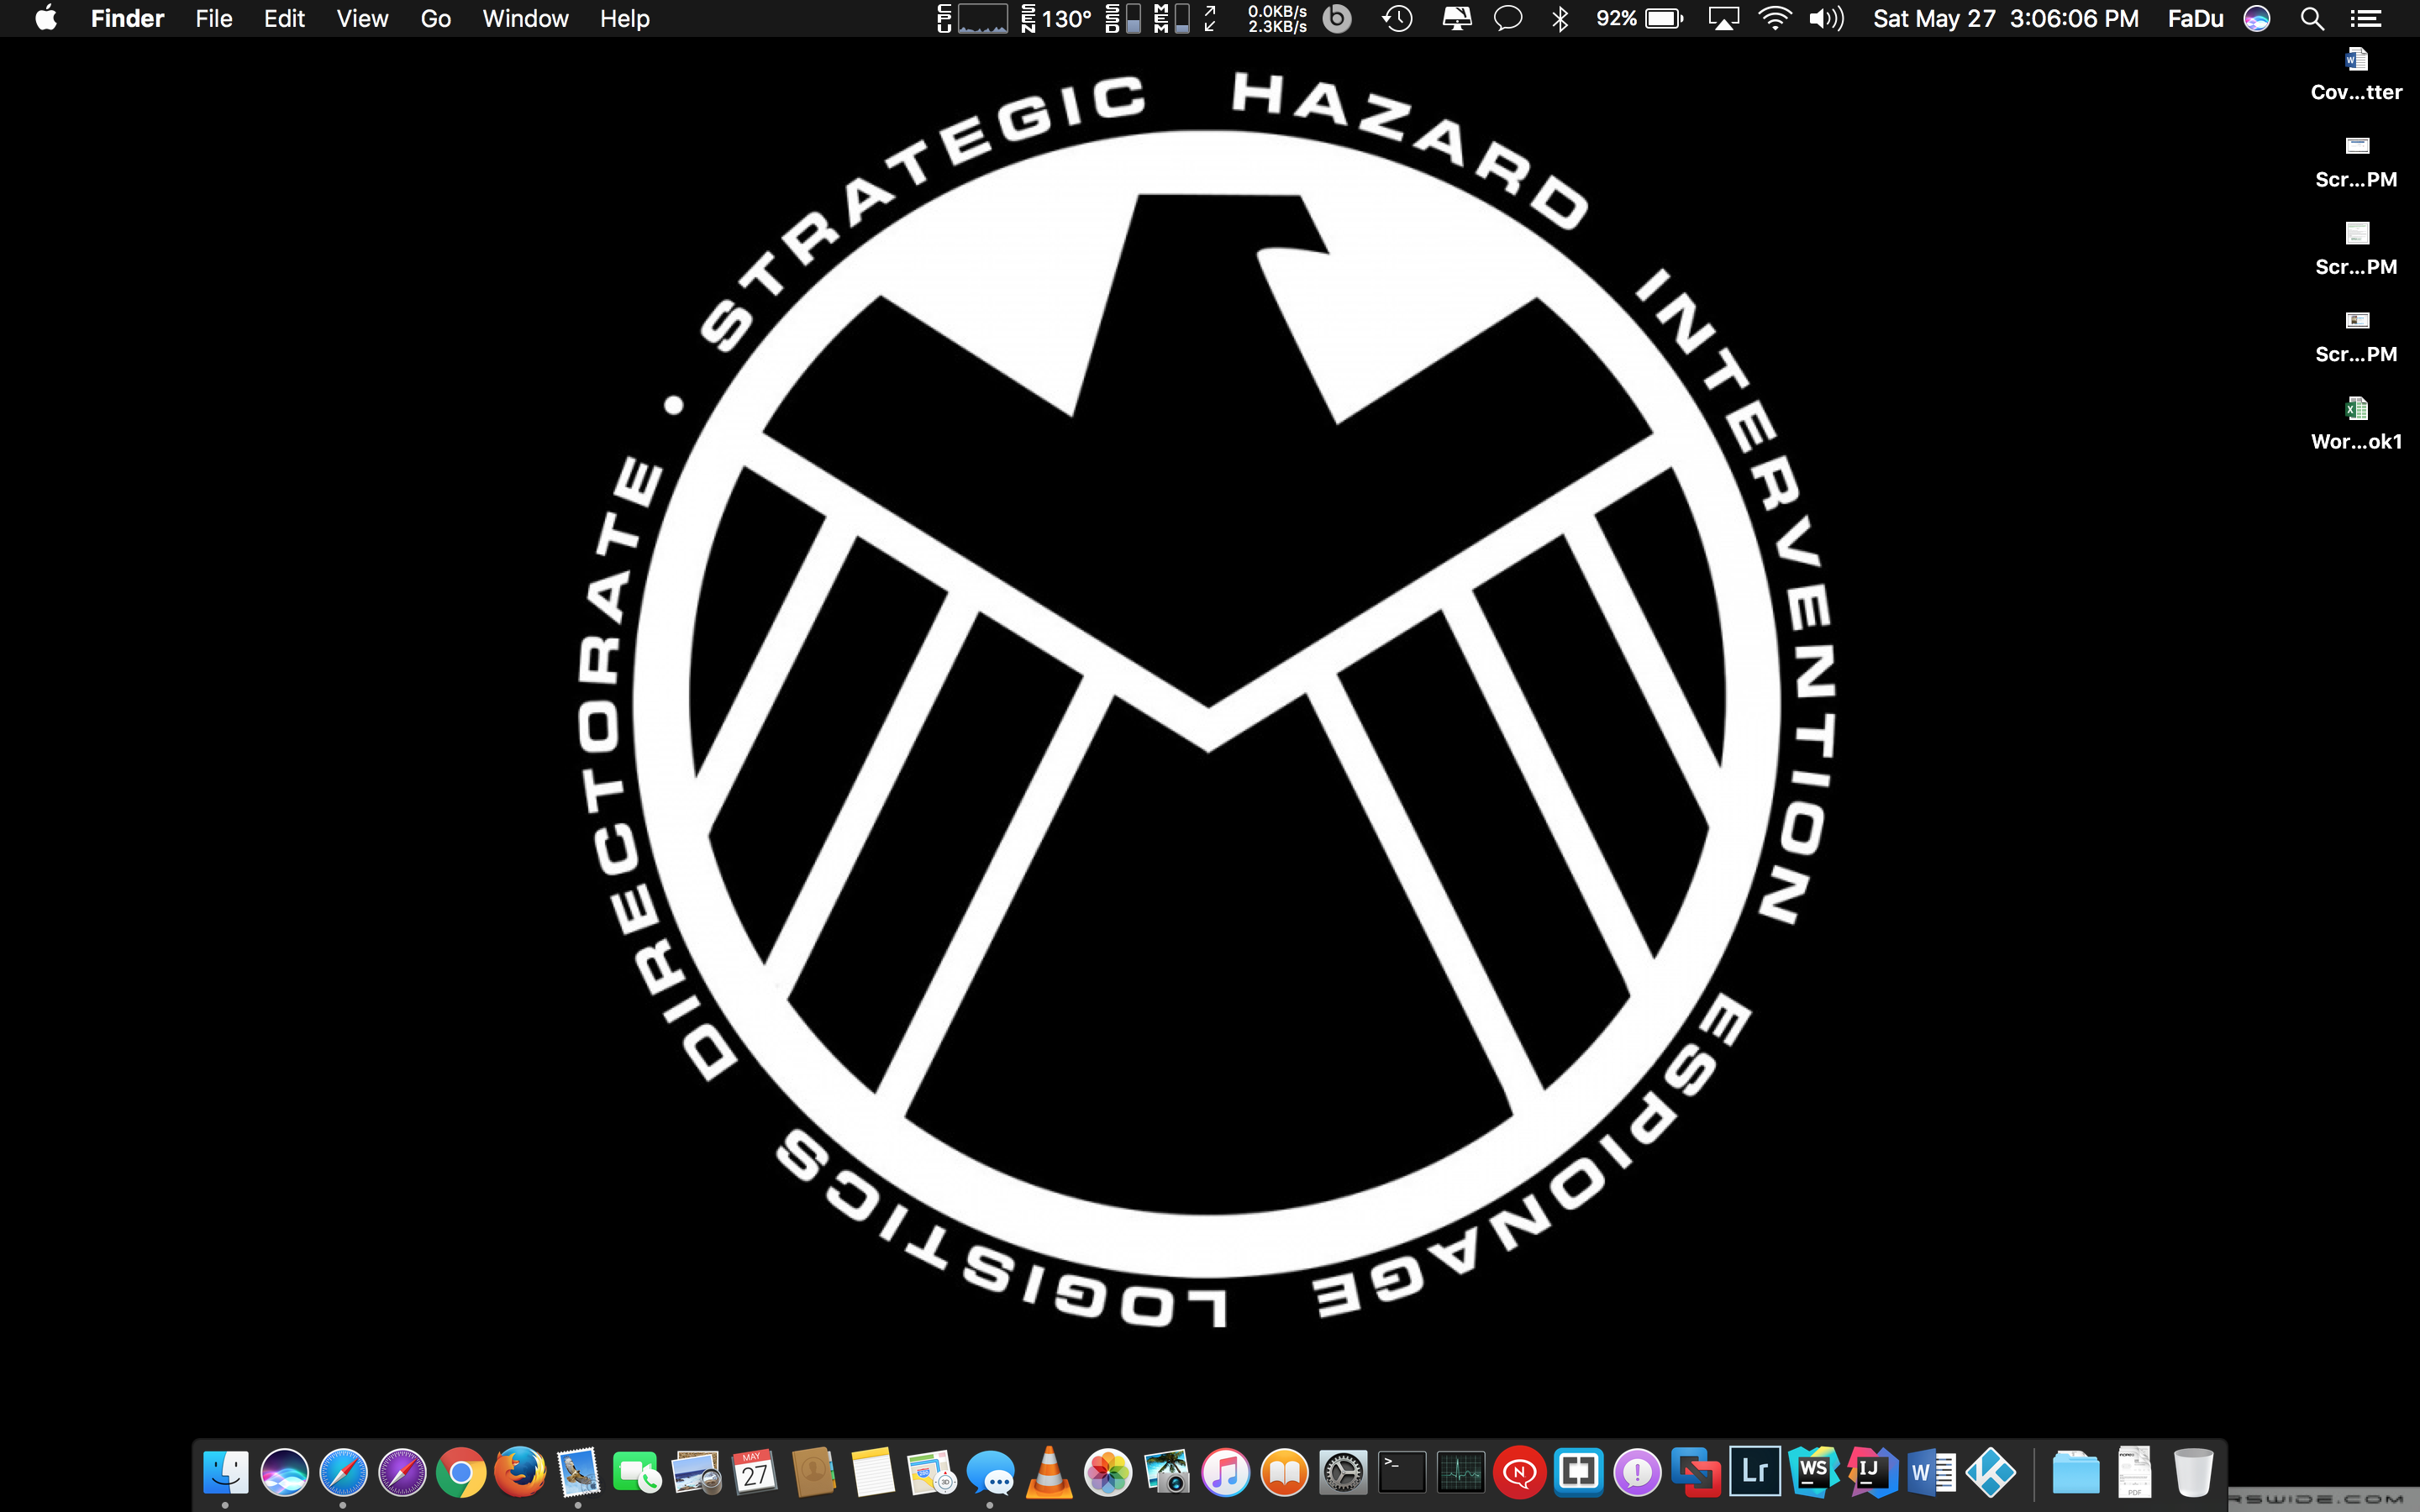Open the Wi-Fi status menu
This screenshot has width=2420, height=1512.
coord(1775,18)
